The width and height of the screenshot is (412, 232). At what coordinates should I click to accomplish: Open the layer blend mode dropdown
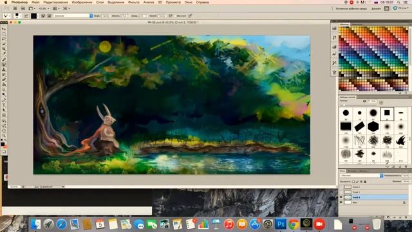[x=361, y=175]
